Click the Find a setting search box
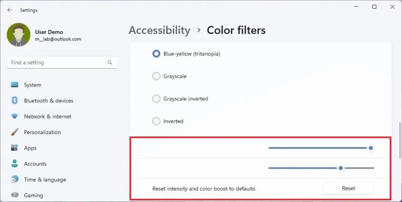Image resolution: width=402 pixels, height=202 pixels. [56, 63]
